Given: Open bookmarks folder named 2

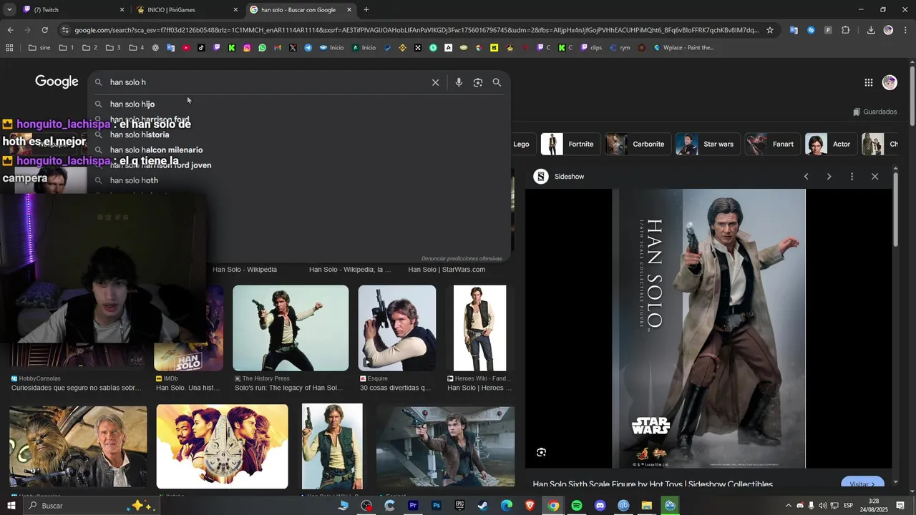Looking at the screenshot, I should [x=90, y=48].
